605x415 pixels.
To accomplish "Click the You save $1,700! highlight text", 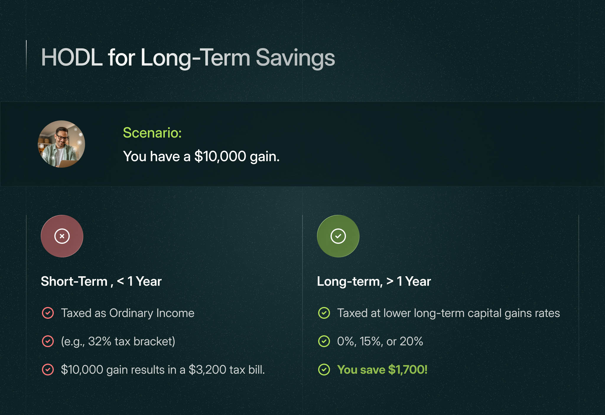I will [x=382, y=370].
